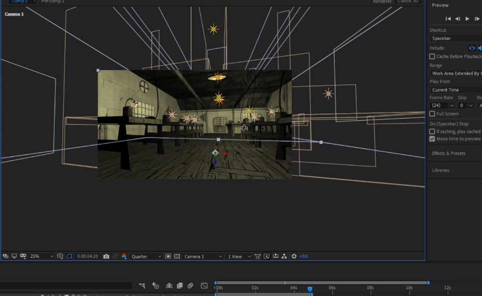Expand the Effects & Presets panel
This screenshot has width=482, height=296.
449,153
